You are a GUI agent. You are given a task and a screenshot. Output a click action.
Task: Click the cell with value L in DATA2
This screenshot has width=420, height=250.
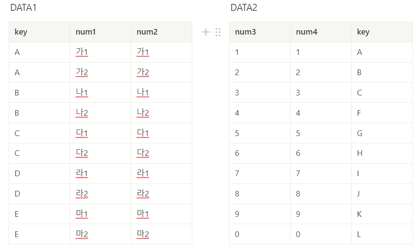point(358,234)
